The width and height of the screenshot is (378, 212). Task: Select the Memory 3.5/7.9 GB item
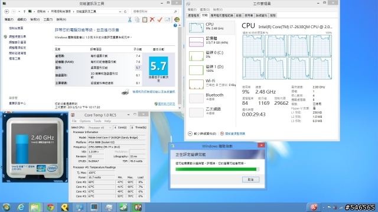pyautogui.click(x=211, y=41)
